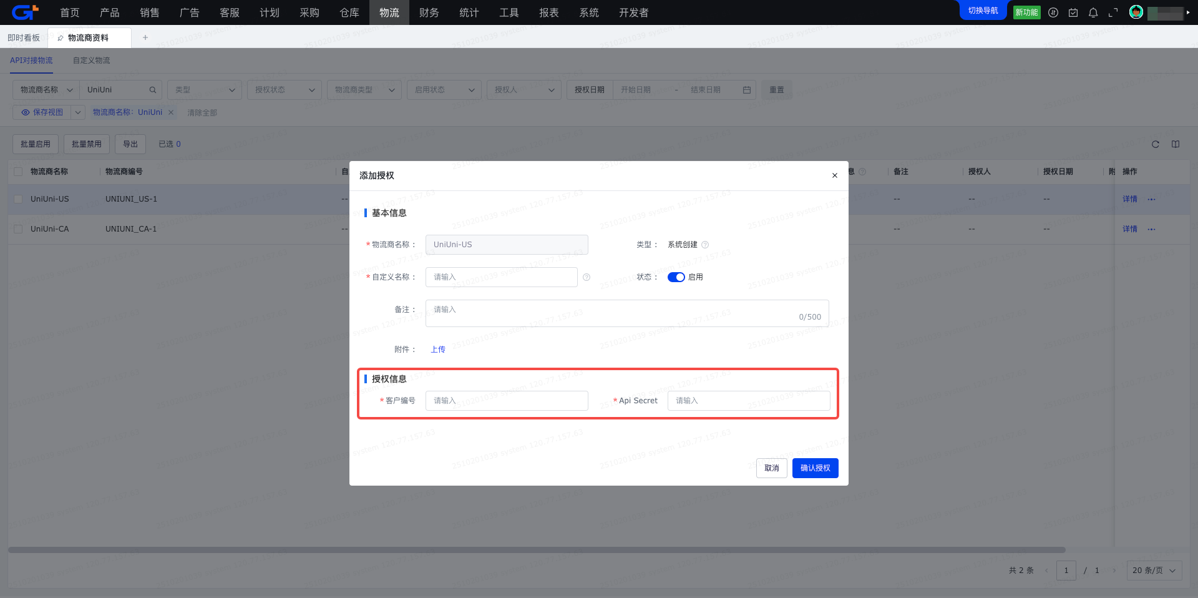Expand the 授权状态 dropdown filter
Image resolution: width=1198 pixels, height=598 pixels.
point(285,90)
